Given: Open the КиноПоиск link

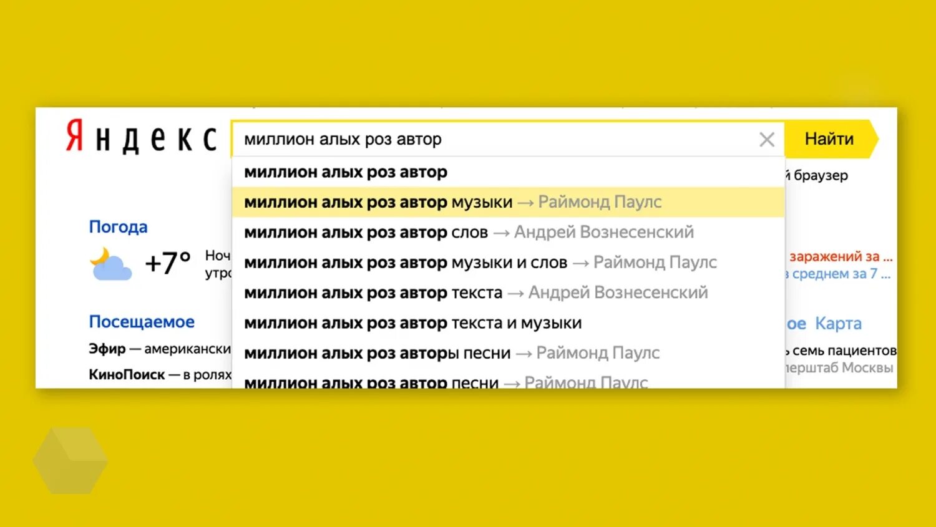Looking at the screenshot, I should 127,375.
